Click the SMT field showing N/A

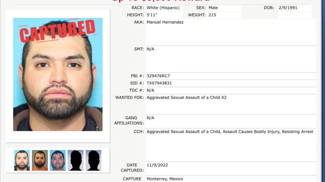point(231,59)
